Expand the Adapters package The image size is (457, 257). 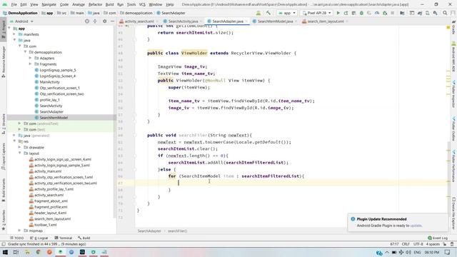click(x=30, y=58)
